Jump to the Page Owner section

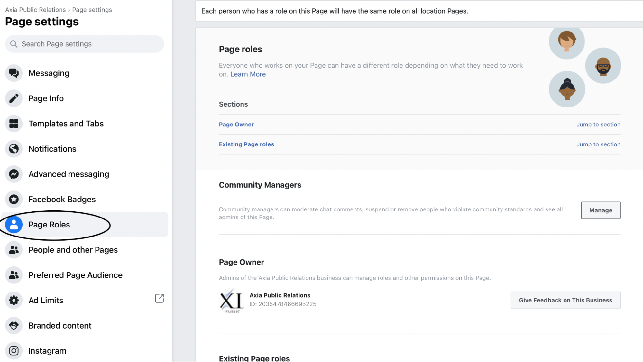[x=598, y=124]
